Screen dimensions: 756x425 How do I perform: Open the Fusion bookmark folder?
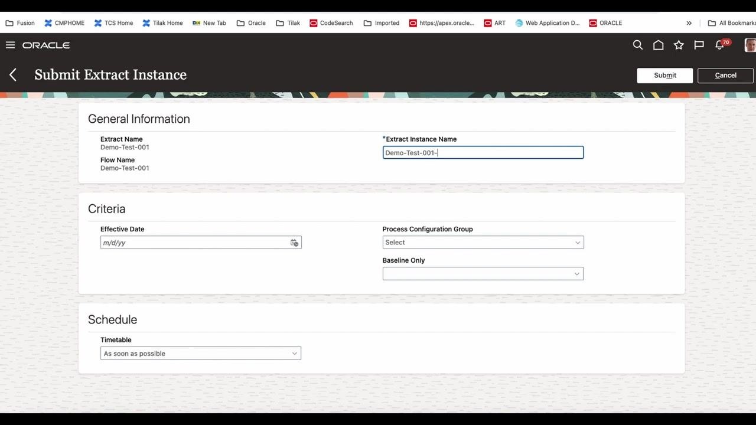click(20, 23)
